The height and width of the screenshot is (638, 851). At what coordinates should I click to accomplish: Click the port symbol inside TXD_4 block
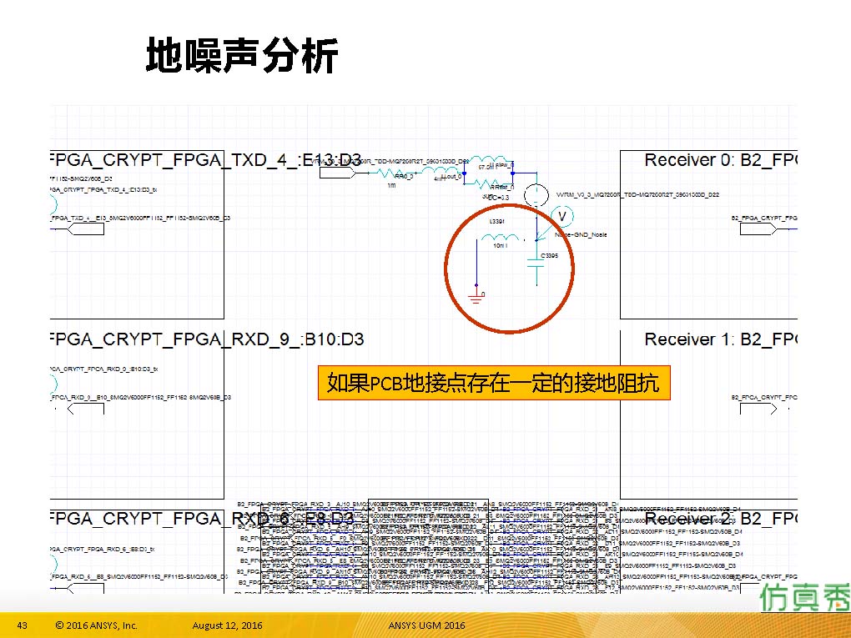(86, 229)
